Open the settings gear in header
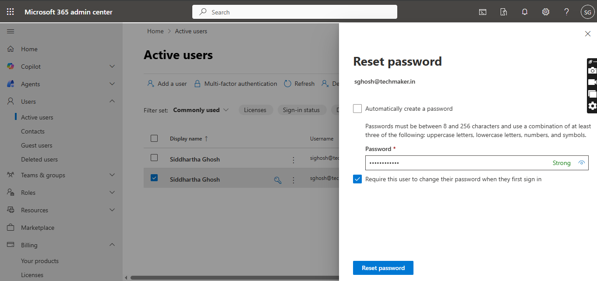 click(x=546, y=12)
